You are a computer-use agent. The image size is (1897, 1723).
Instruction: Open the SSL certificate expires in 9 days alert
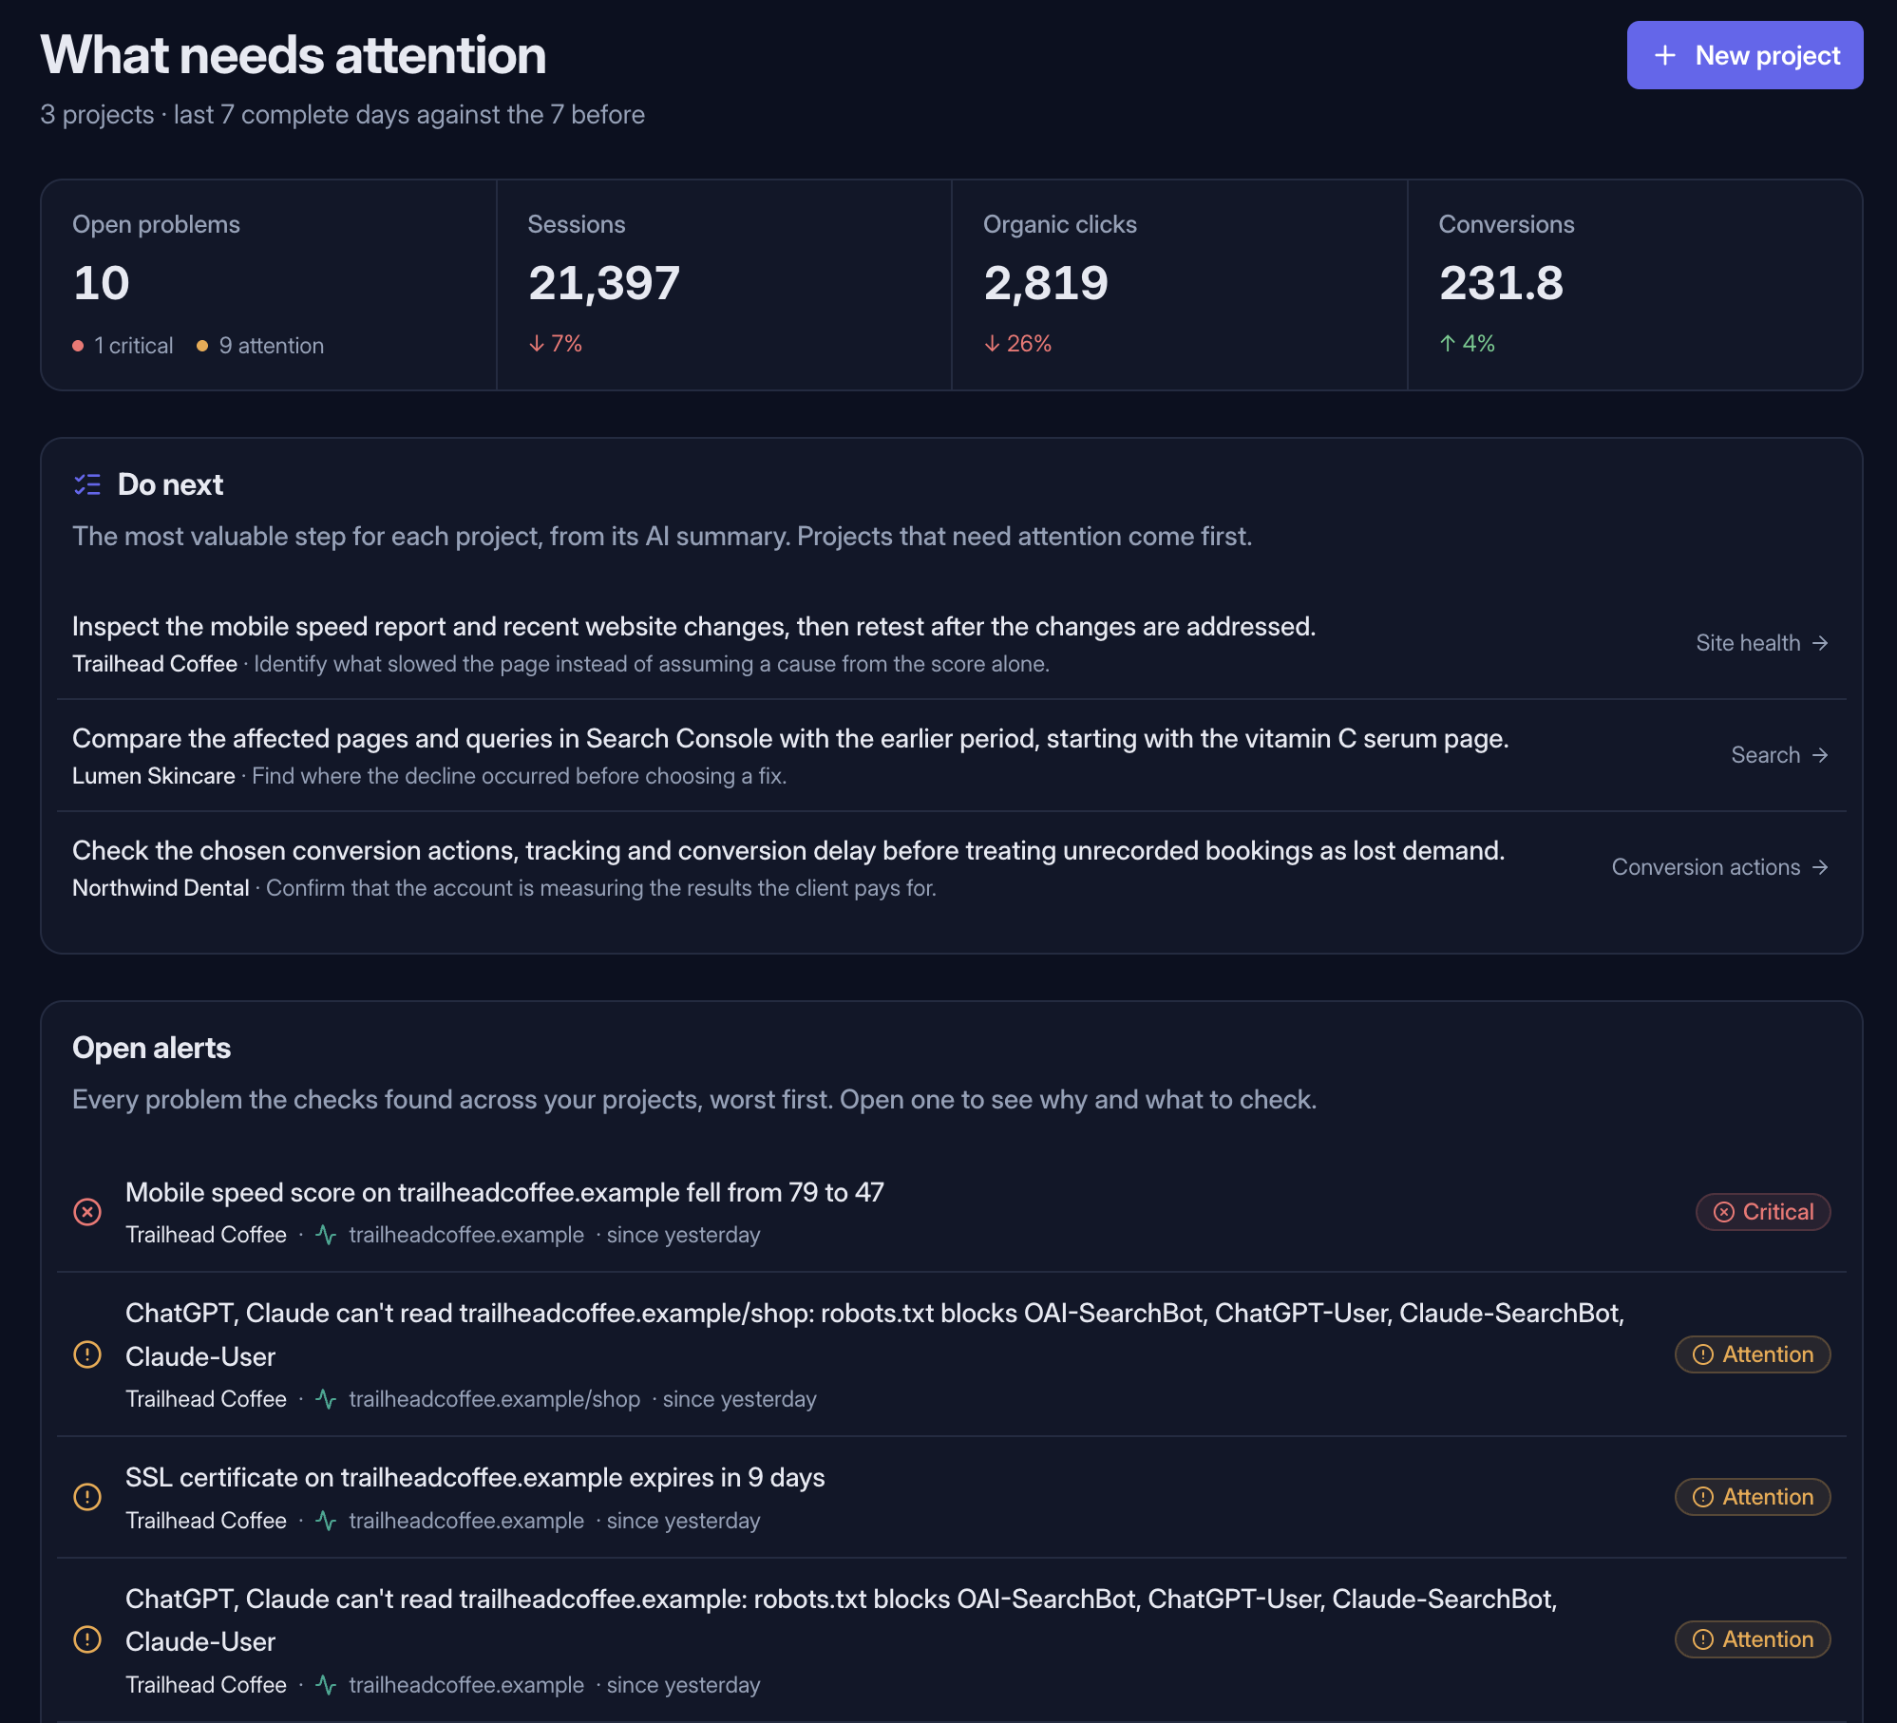tap(951, 1497)
